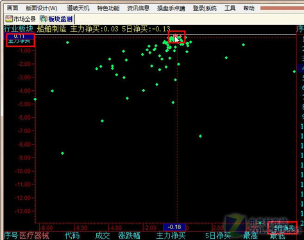Screen dimensions: 304x240
Task: Open the 登录|系统 menu
Action: 205,8
